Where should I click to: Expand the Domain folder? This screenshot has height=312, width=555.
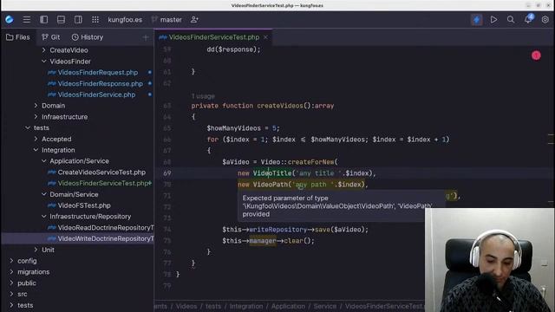(x=36, y=106)
